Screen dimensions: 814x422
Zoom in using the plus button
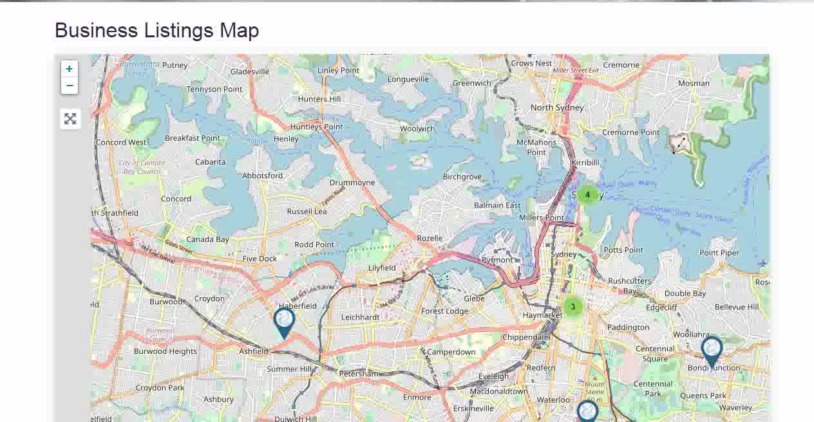(70, 69)
